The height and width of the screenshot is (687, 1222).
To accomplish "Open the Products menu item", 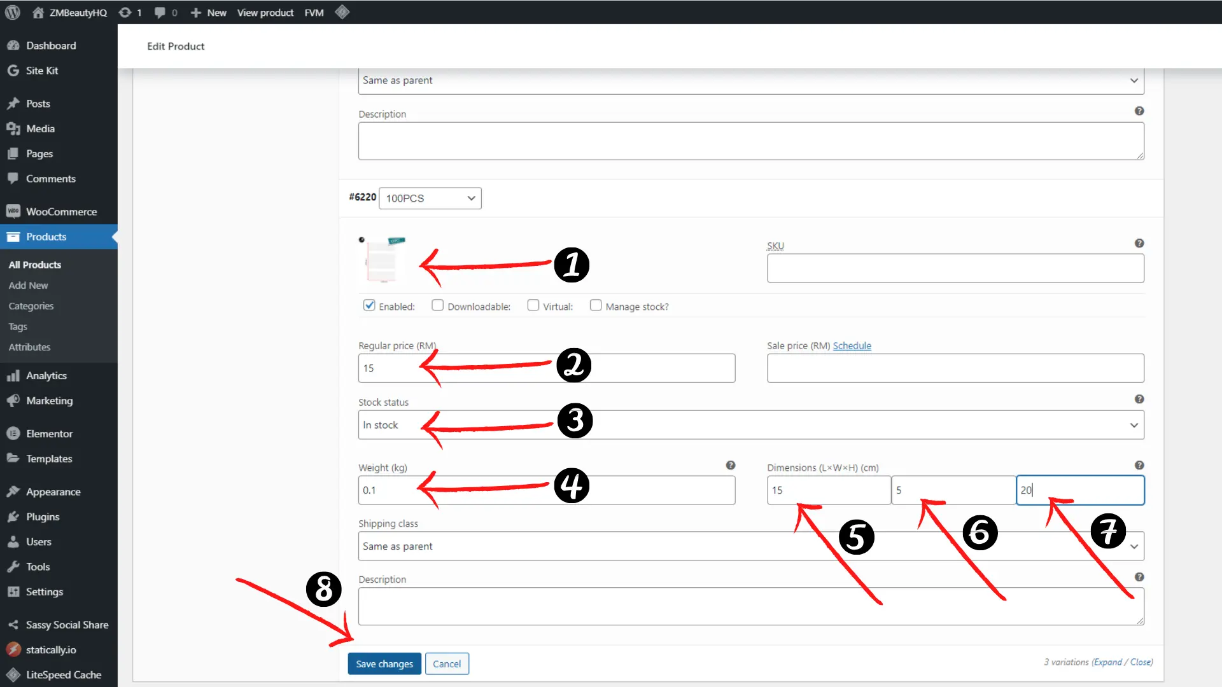I will pos(59,237).
